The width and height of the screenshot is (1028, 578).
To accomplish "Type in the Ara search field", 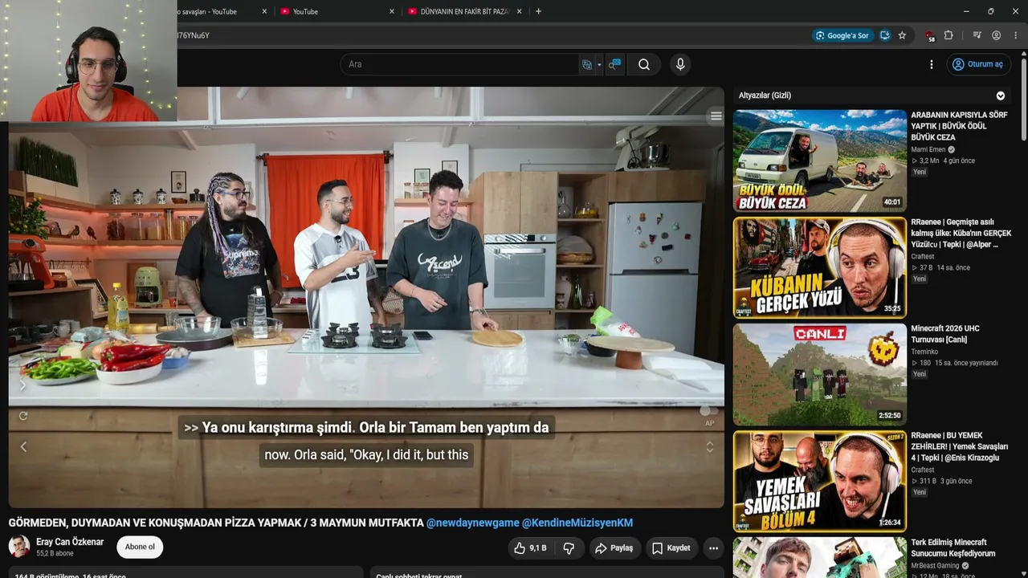I will click(461, 64).
